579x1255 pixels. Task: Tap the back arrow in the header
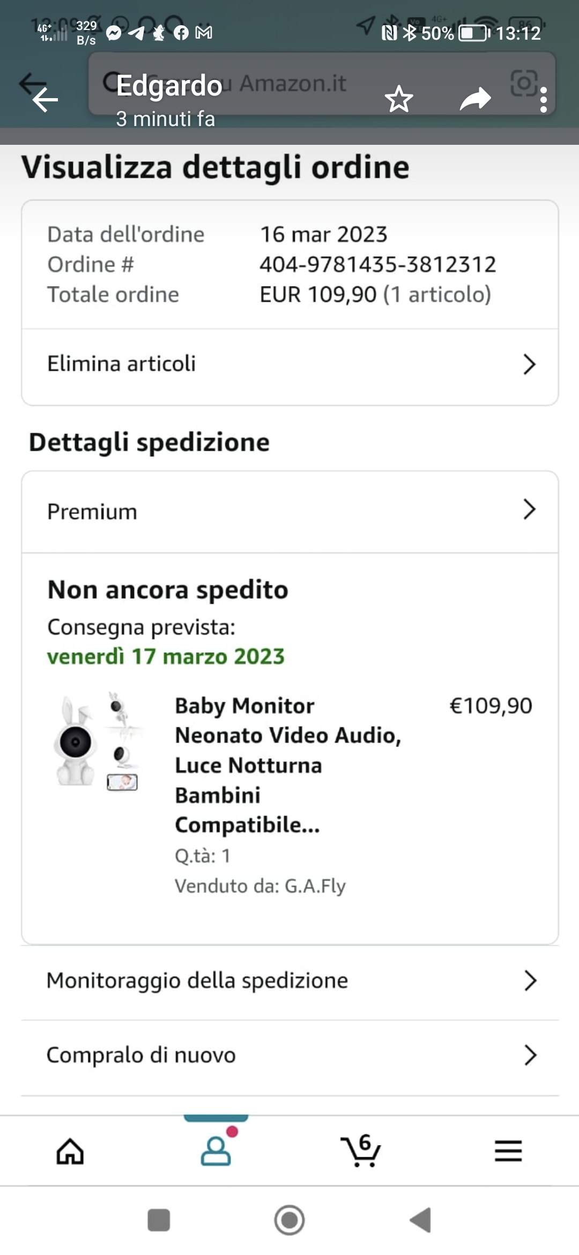tap(45, 100)
